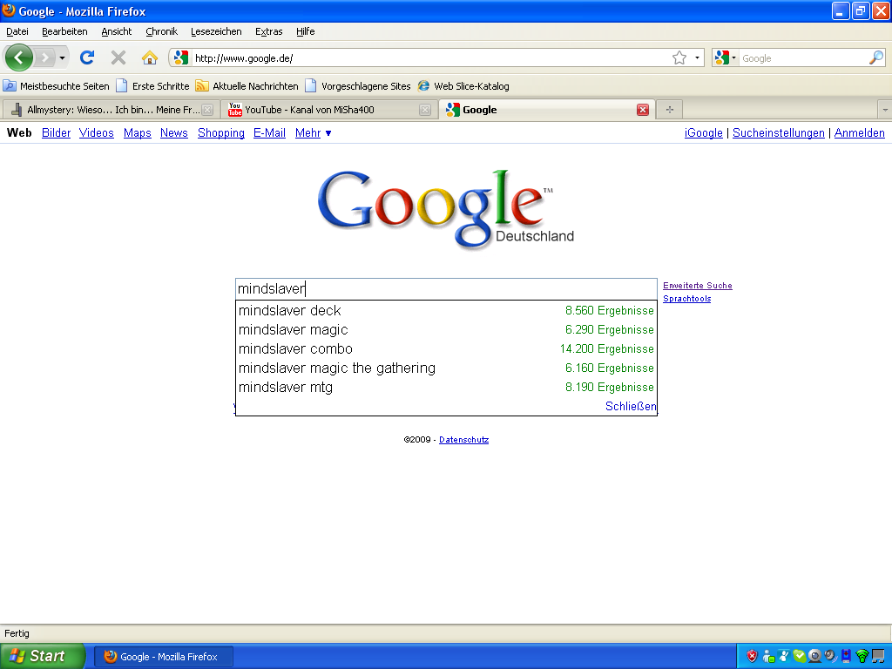
Task: Select the suggestion mindslaver deck
Action: pyautogui.click(x=446, y=311)
